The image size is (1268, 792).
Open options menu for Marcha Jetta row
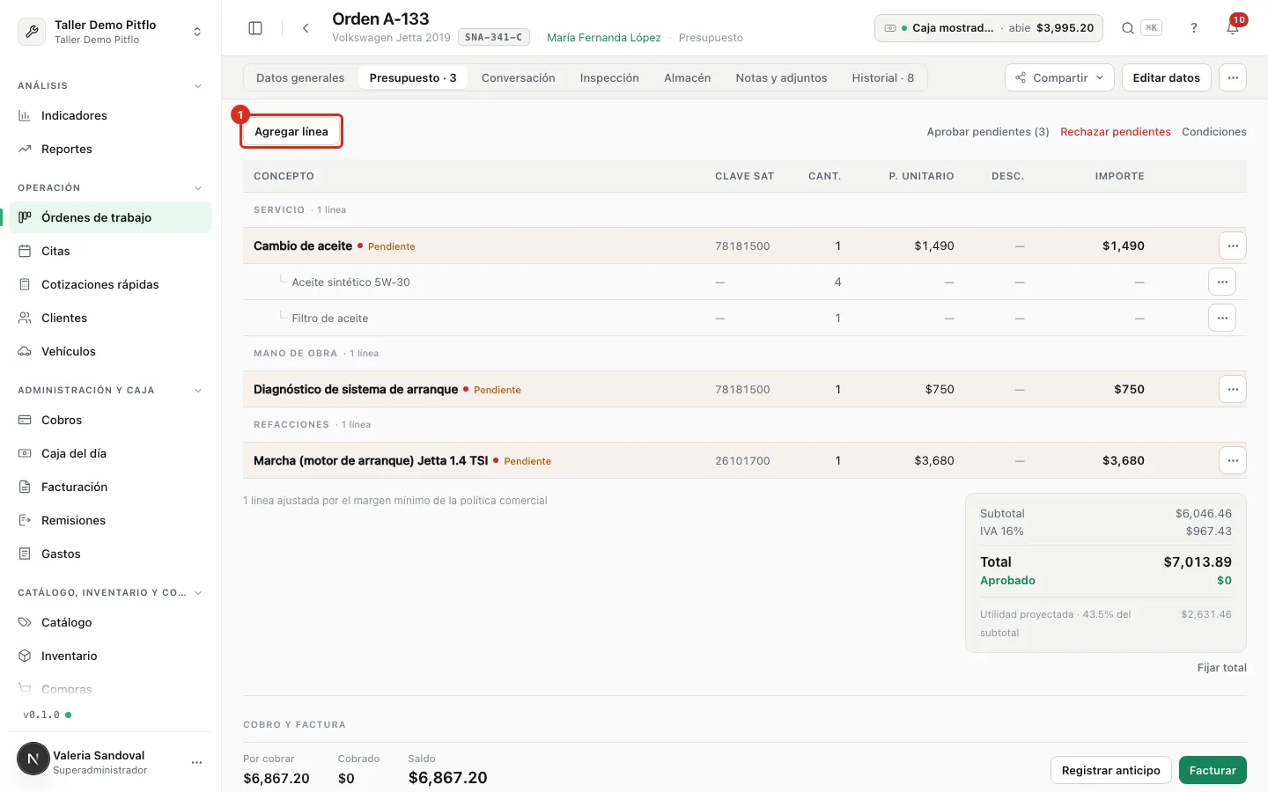pos(1233,460)
